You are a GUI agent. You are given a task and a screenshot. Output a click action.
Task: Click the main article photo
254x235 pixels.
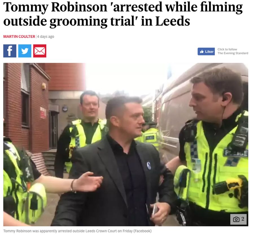[x=126, y=144]
